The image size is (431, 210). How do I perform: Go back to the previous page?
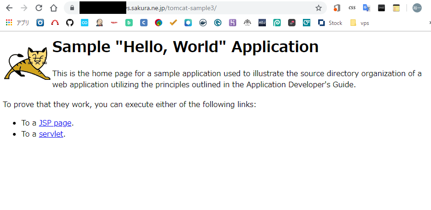[x=9, y=8]
